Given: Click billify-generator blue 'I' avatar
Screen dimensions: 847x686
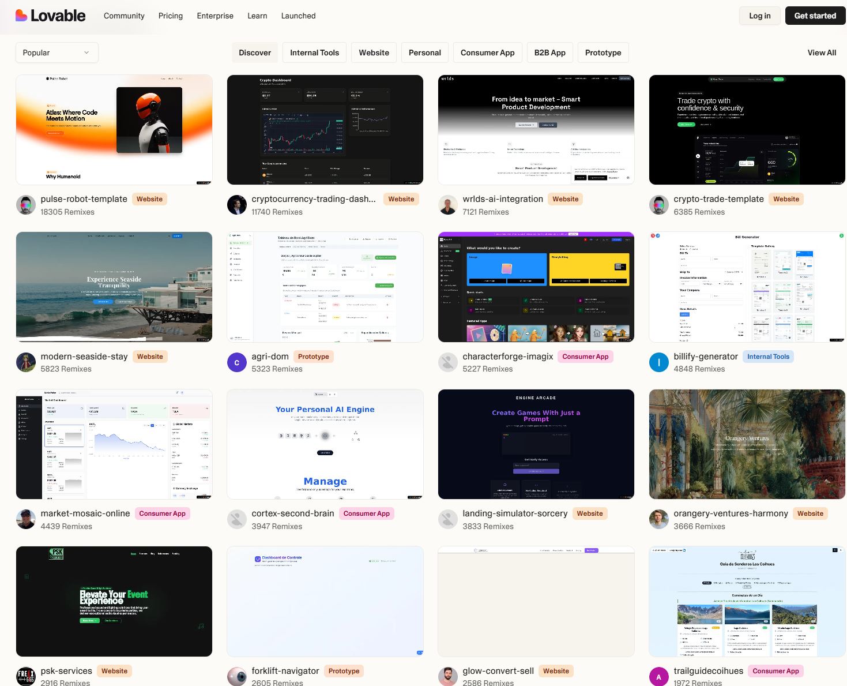Looking at the screenshot, I should (x=658, y=362).
